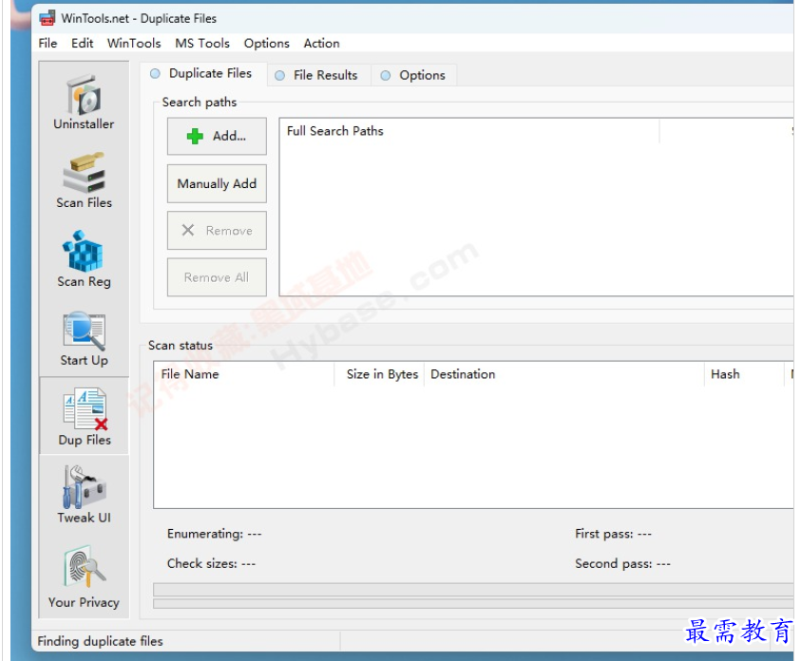The width and height of the screenshot is (801, 661).
Task: Click the Check sizes status text
Action: coord(211,563)
